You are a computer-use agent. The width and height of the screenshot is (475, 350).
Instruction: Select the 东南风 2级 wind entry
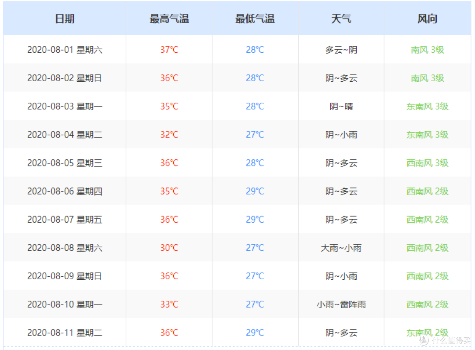point(427,332)
